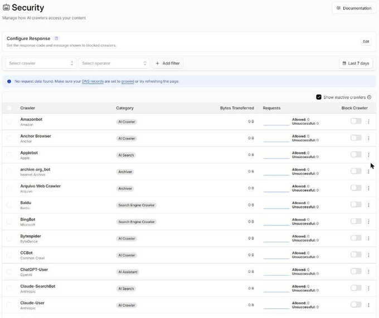Click the Category column header
Viewport: 379px width, 318px height.
[x=125, y=108]
